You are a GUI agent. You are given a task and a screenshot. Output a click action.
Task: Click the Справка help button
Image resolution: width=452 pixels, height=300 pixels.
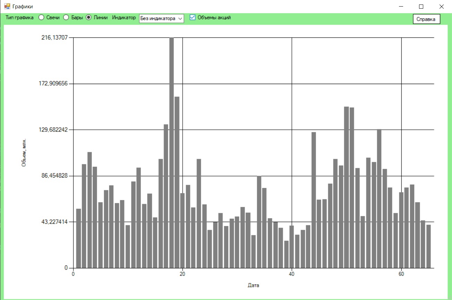[x=426, y=19]
